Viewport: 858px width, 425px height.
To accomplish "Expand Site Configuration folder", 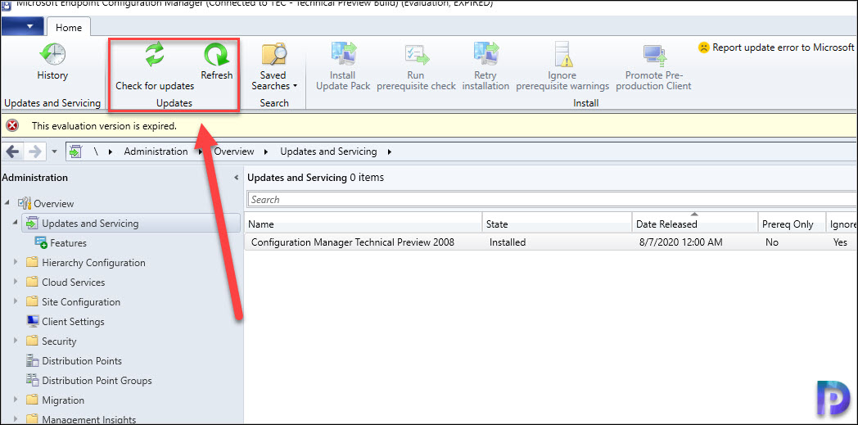I will click(16, 302).
